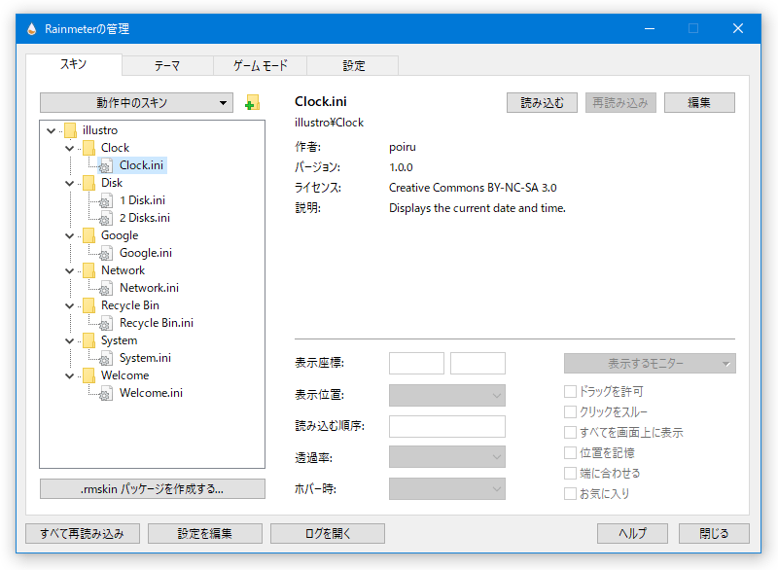Click the 読み込む順序 input field

tap(447, 427)
